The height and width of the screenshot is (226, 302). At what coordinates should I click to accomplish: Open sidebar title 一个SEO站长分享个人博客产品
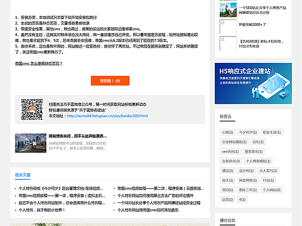pos(262,10)
